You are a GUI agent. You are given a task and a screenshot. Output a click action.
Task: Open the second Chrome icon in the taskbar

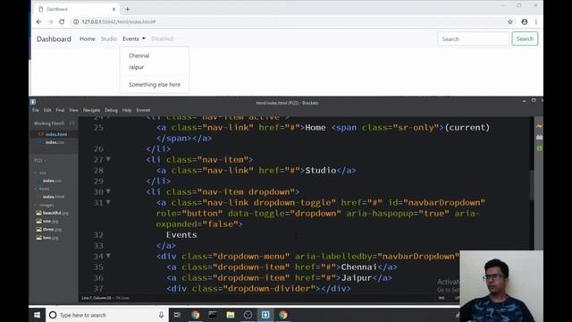click(283, 315)
